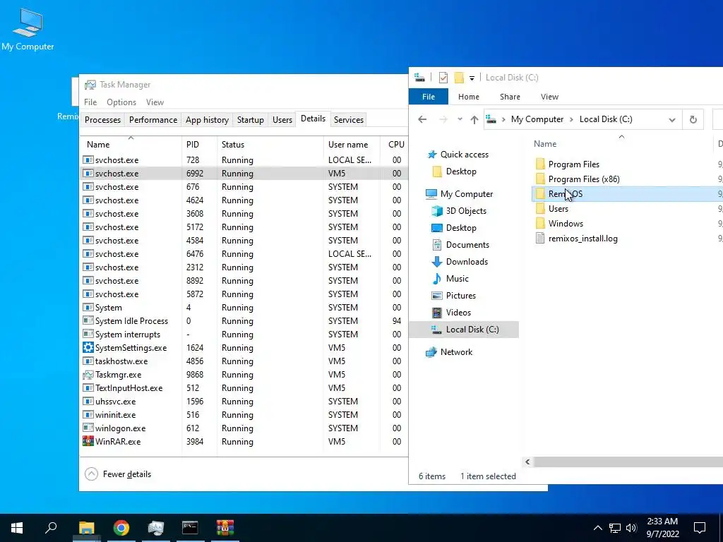Open WinRAR from taskbar

tap(225, 528)
